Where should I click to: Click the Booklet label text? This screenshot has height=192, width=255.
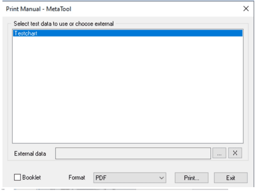(31, 177)
